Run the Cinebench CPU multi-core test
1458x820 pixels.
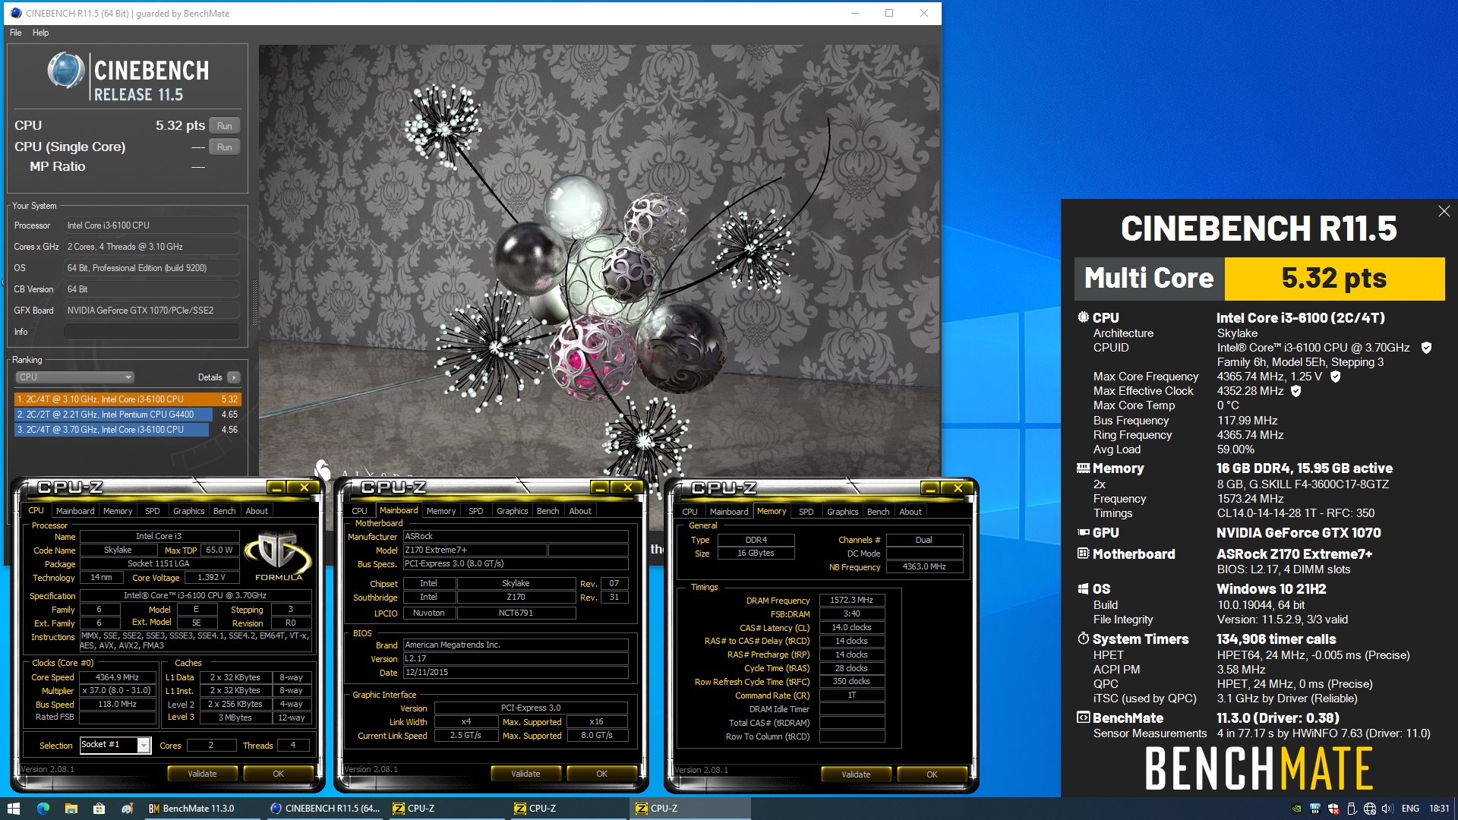[224, 126]
